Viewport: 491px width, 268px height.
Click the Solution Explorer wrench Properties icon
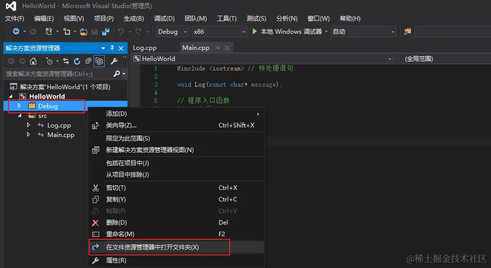coord(114,61)
